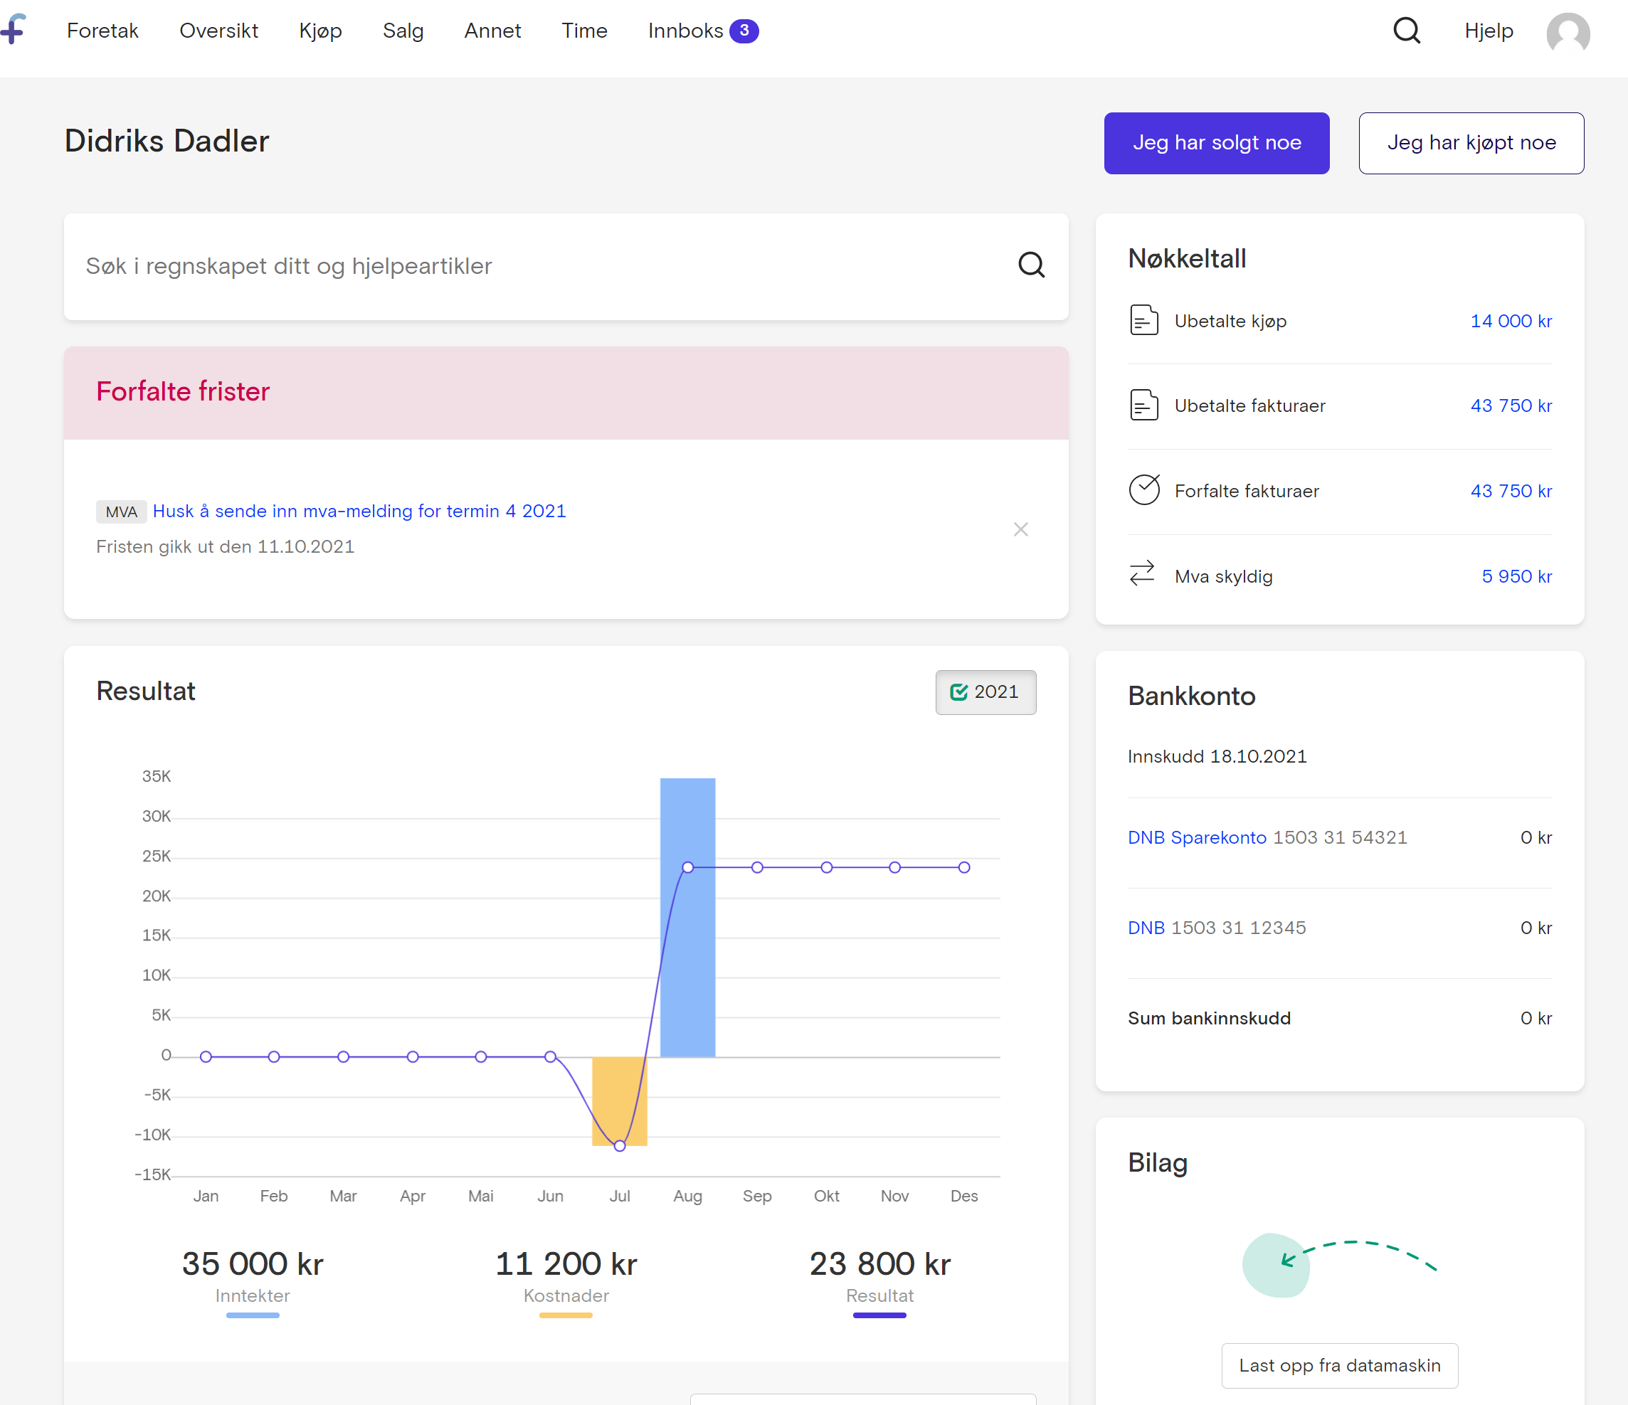Click the 11 200 kr Kostnader figure
The height and width of the screenshot is (1405, 1628).
[x=566, y=1263]
